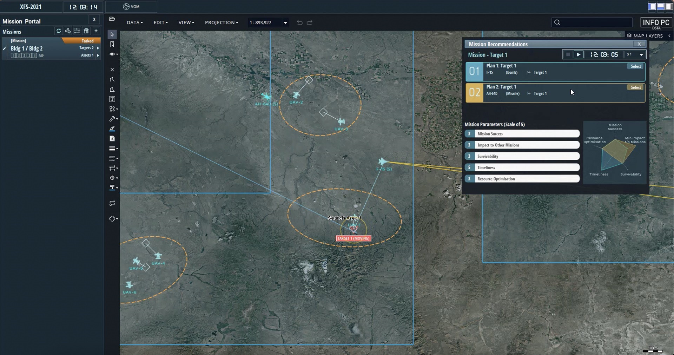Delete mission using the trash icon
Image resolution: width=674 pixels, height=355 pixels.
coord(86,31)
